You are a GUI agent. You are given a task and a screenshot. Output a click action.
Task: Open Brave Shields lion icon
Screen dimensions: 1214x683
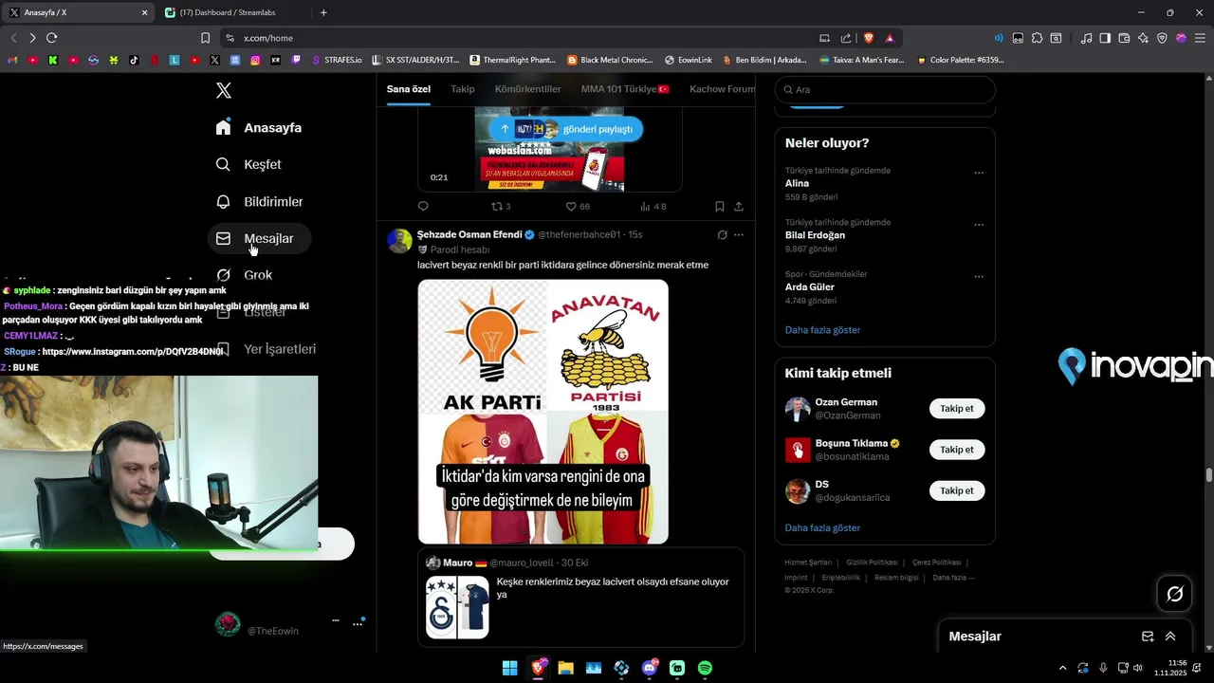(x=868, y=38)
